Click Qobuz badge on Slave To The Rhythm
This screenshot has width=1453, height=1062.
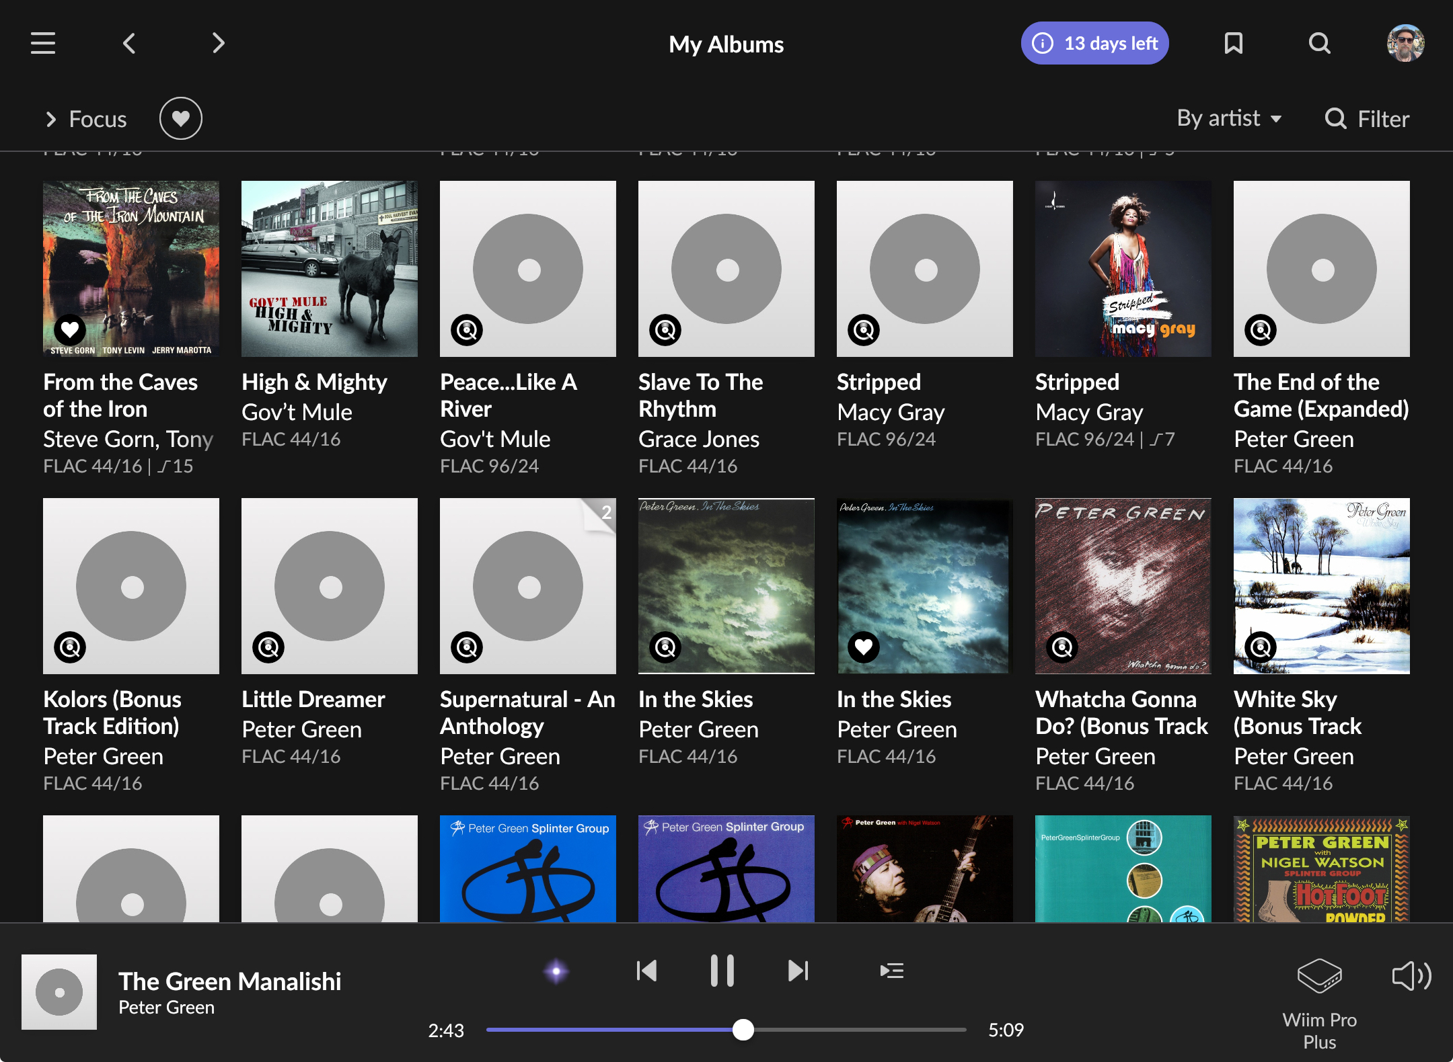click(x=665, y=330)
